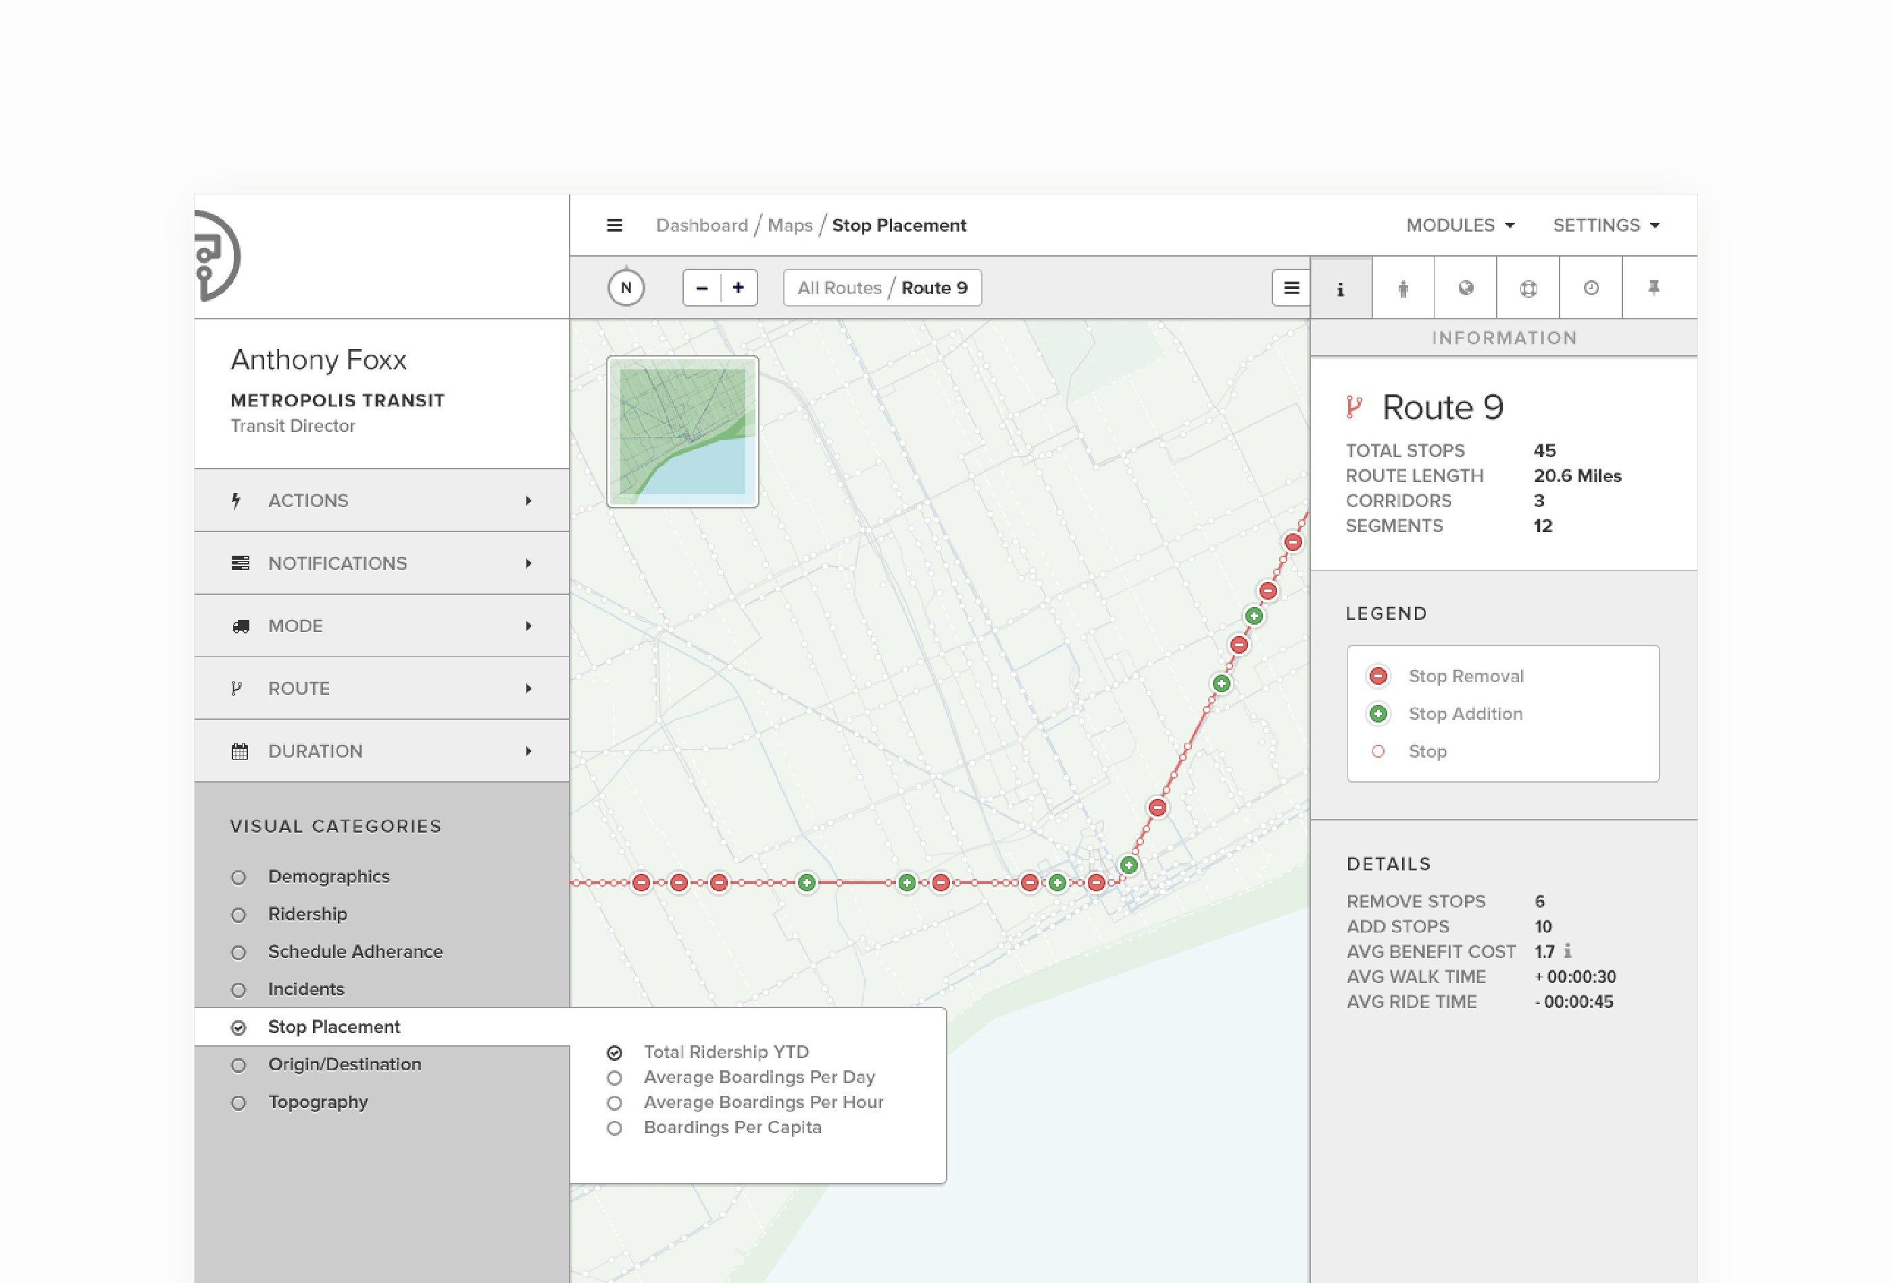Click the topmost red stop-removal marker
The width and height of the screenshot is (1892, 1283).
[1293, 542]
